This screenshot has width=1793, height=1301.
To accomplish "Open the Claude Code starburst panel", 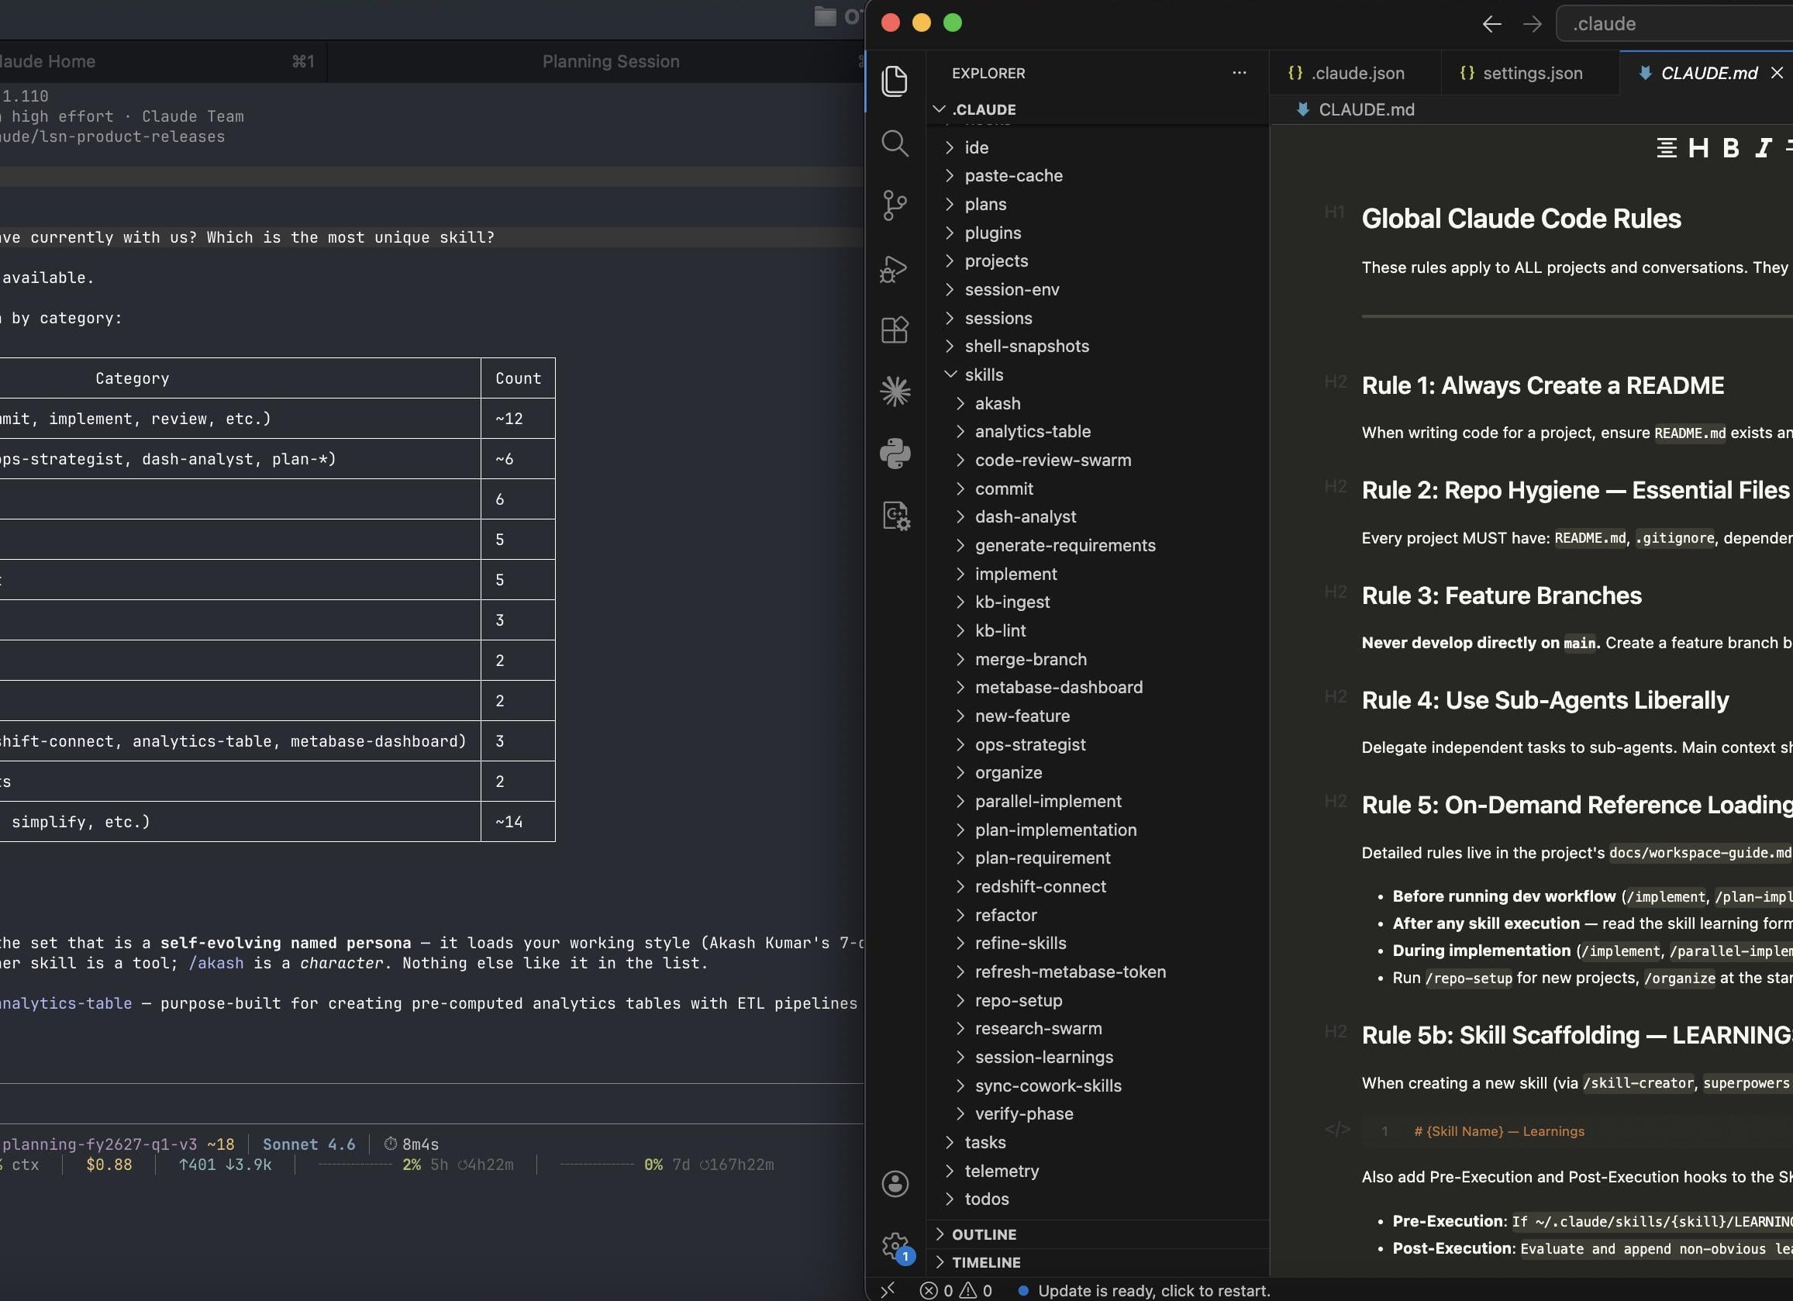I will (x=895, y=391).
